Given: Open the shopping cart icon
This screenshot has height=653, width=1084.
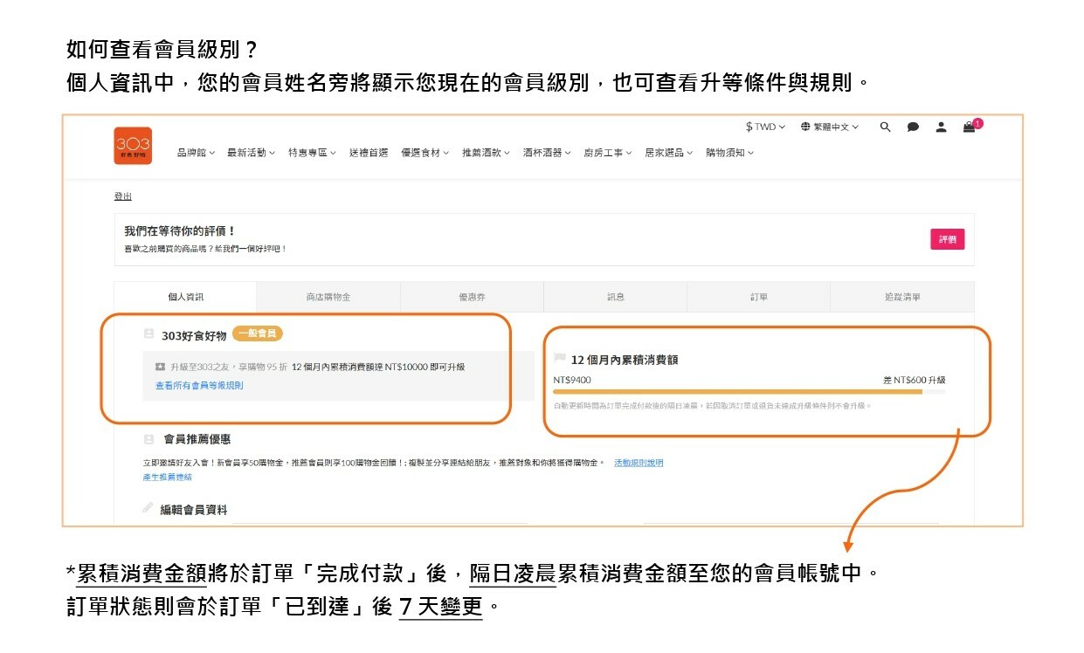Looking at the screenshot, I should pyautogui.click(x=969, y=127).
